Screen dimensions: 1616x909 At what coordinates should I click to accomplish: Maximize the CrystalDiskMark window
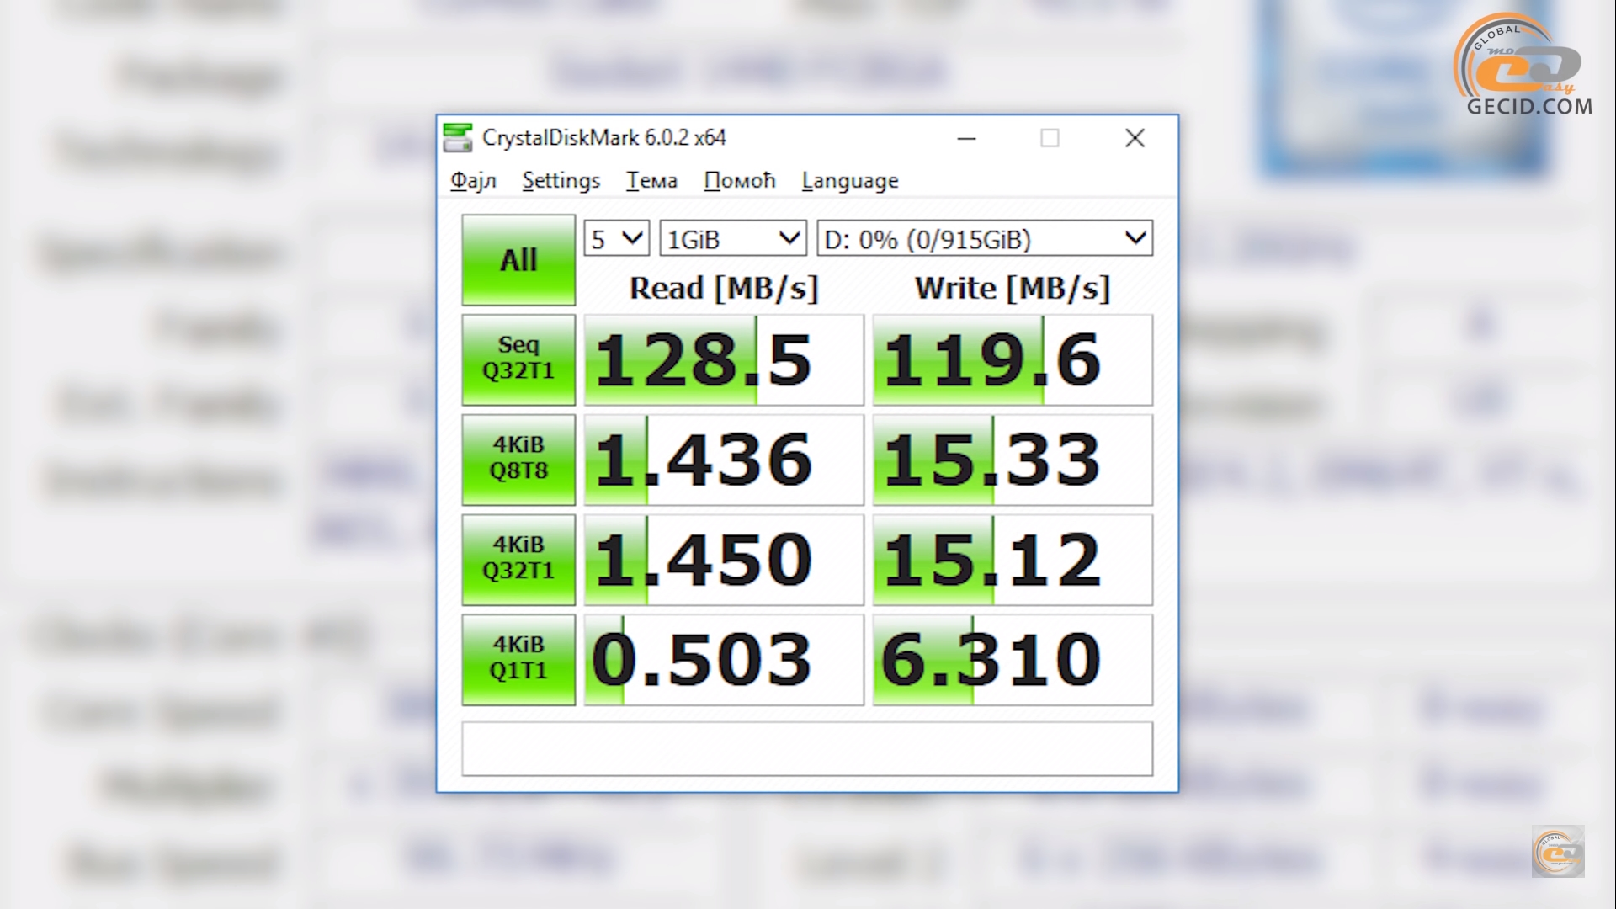click(1050, 138)
